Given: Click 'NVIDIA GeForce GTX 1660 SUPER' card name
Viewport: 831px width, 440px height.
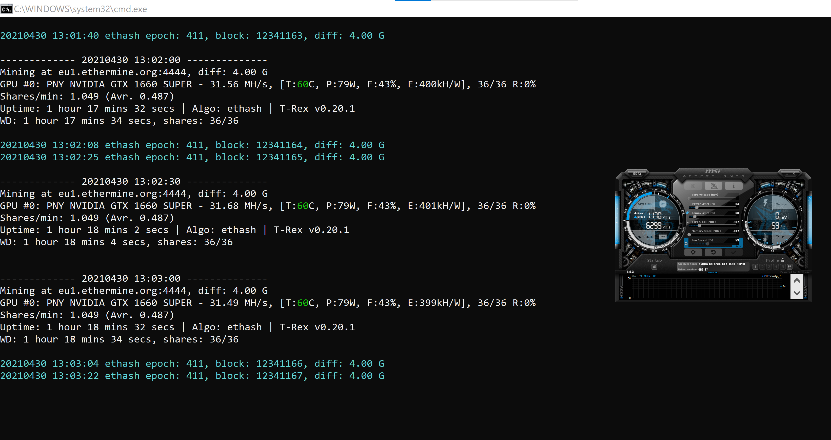Looking at the screenshot, I should pyautogui.click(x=722, y=264).
